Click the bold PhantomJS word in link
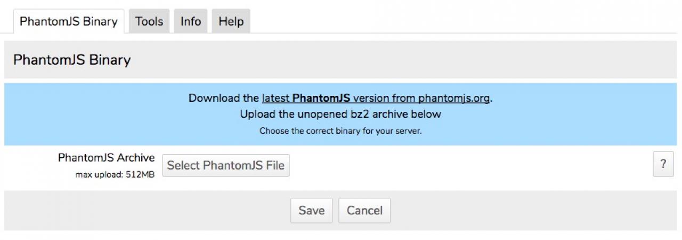This screenshot has width=682, height=240. point(321,98)
